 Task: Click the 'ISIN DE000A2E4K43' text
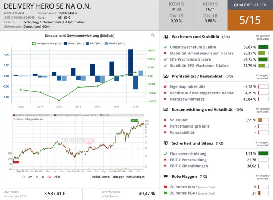(x=19, y=18)
